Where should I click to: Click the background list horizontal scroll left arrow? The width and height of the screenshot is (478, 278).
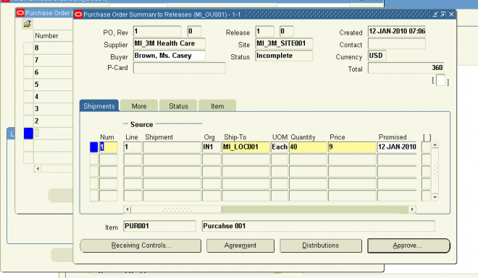tap(38, 169)
